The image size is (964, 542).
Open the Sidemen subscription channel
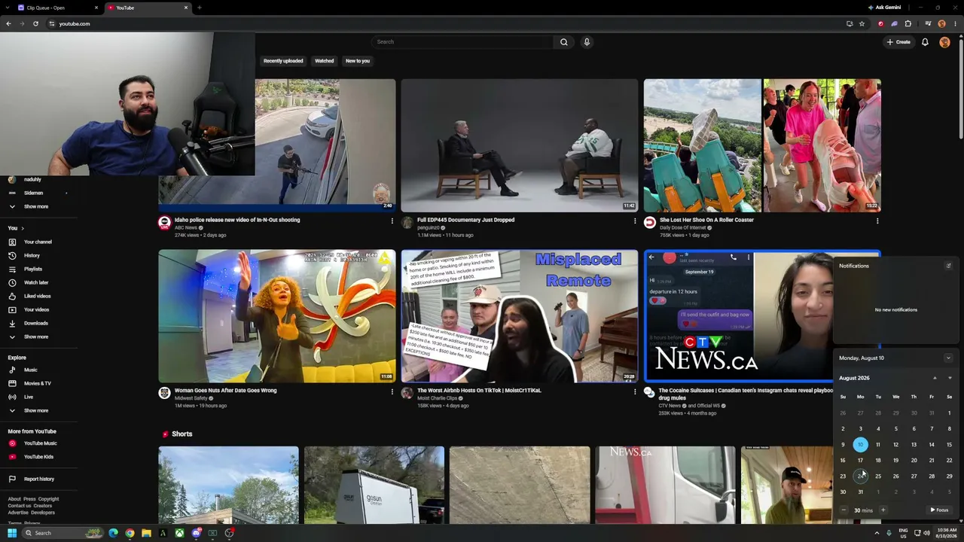(x=33, y=193)
